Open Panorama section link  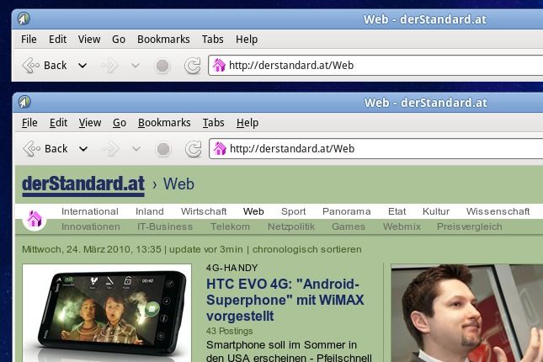pos(347,211)
